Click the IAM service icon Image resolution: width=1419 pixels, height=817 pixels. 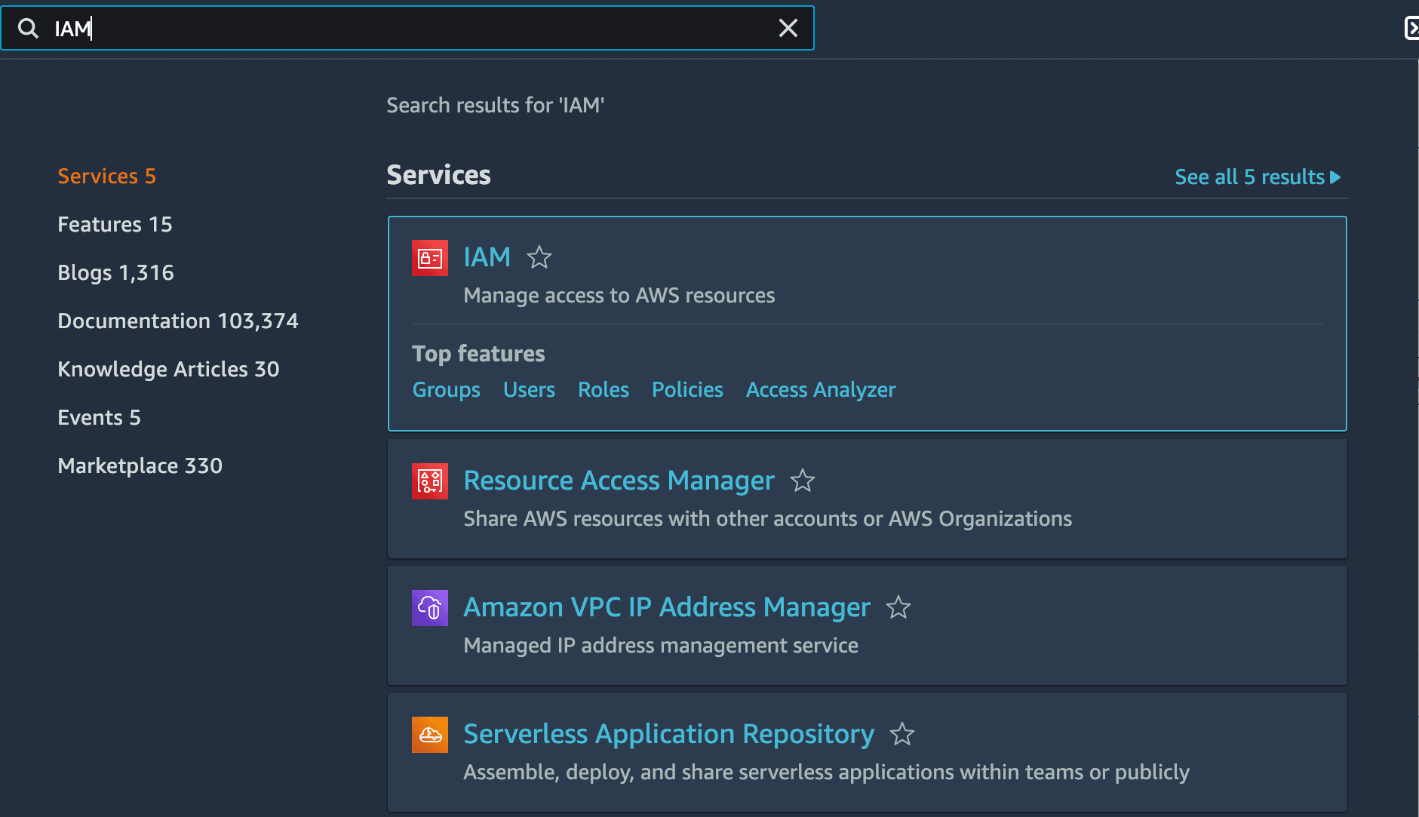[x=430, y=258]
